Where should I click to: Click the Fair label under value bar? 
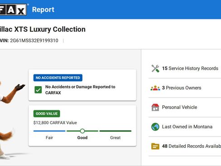click(49, 137)
